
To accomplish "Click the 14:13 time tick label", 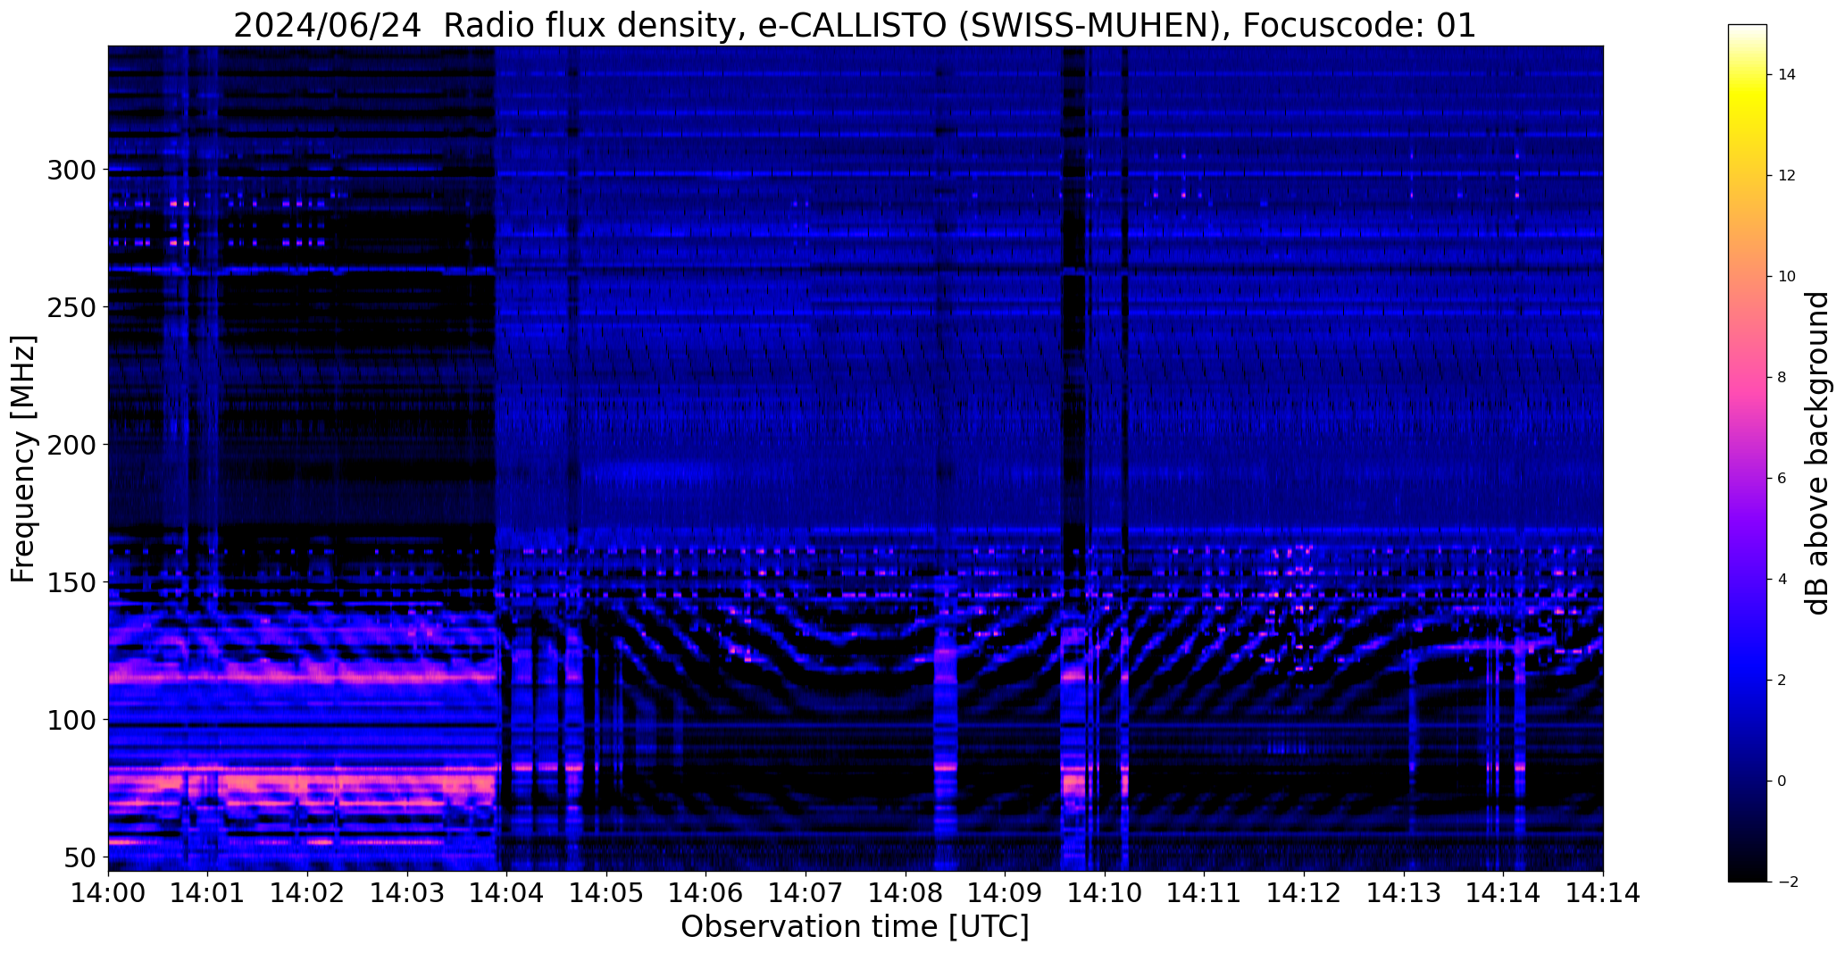I will pyautogui.click(x=1404, y=892).
